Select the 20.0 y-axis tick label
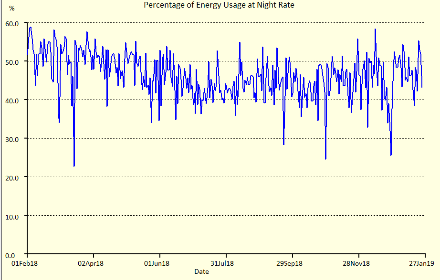The width and height of the screenshot is (440, 280). 12,177
